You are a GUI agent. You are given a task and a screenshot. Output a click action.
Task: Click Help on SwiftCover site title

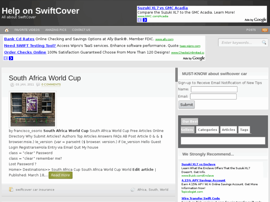tap(40, 11)
